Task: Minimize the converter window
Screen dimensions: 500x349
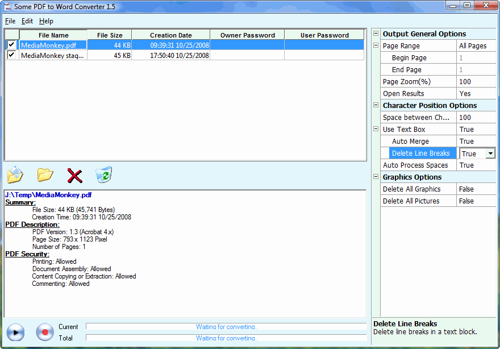Action: point(452,6)
